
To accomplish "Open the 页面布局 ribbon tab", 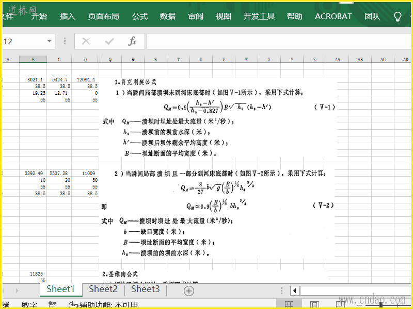I will tap(104, 16).
